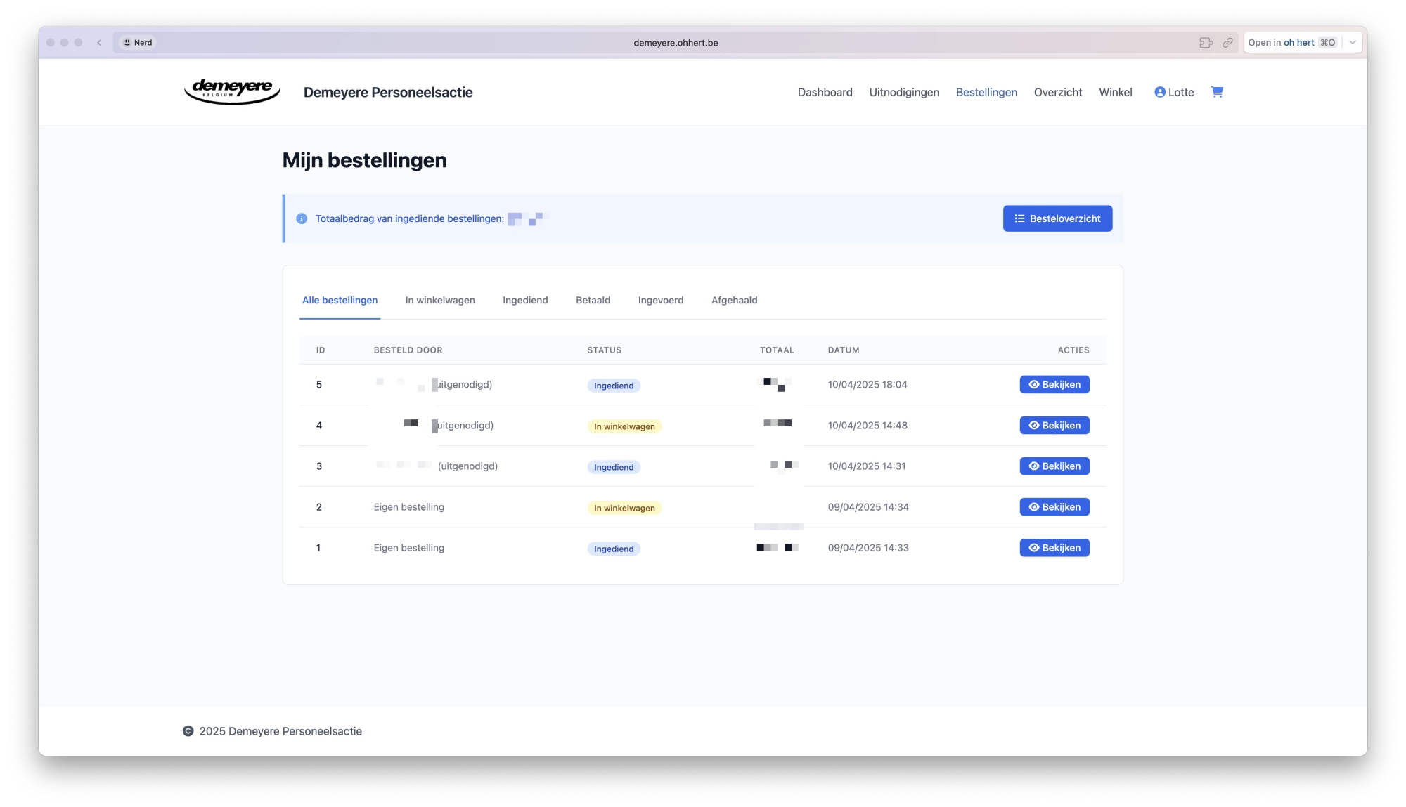Click the browser back arrow
The width and height of the screenshot is (1406, 807).
coord(100,43)
